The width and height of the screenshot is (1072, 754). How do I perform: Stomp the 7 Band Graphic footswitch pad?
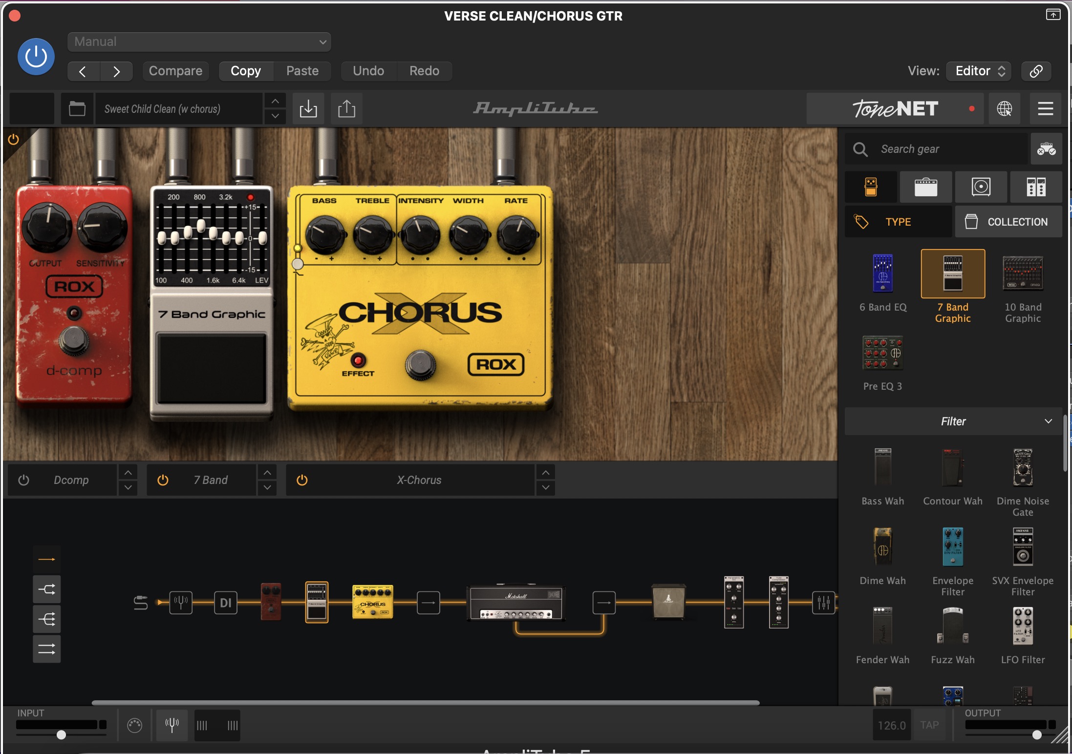pyautogui.click(x=211, y=369)
